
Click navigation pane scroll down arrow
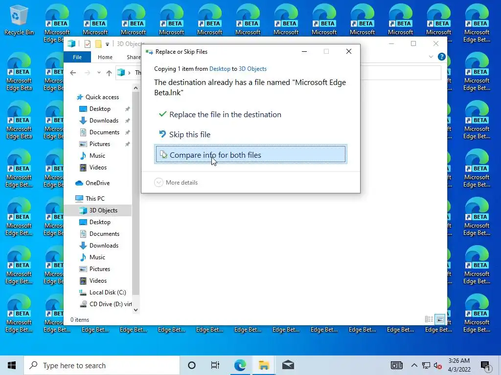(x=136, y=310)
